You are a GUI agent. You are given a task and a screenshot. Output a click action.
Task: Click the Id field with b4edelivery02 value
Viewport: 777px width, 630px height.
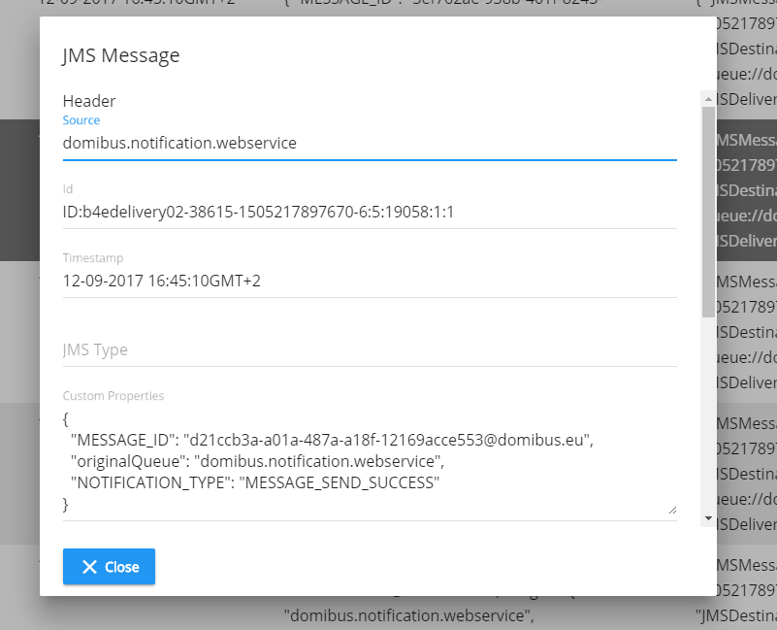coord(370,212)
